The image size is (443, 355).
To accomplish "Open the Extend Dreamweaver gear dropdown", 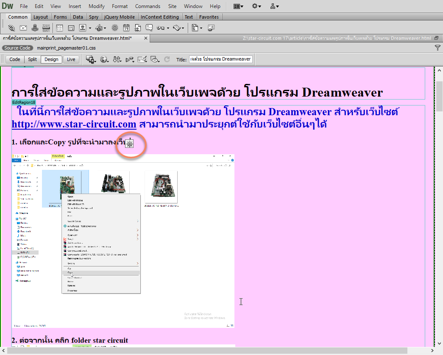I will (256, 6).
